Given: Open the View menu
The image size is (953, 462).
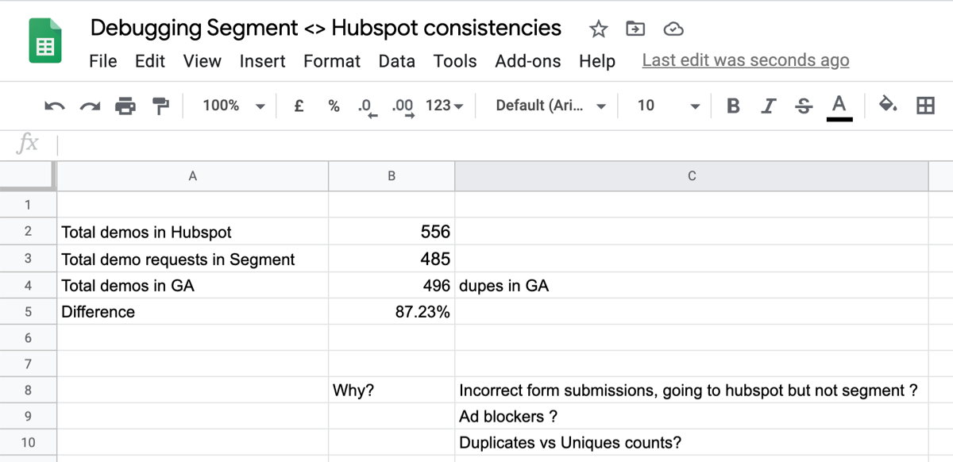Looking at the screenshot, I should pyautogui.click(x=203, y=61).
